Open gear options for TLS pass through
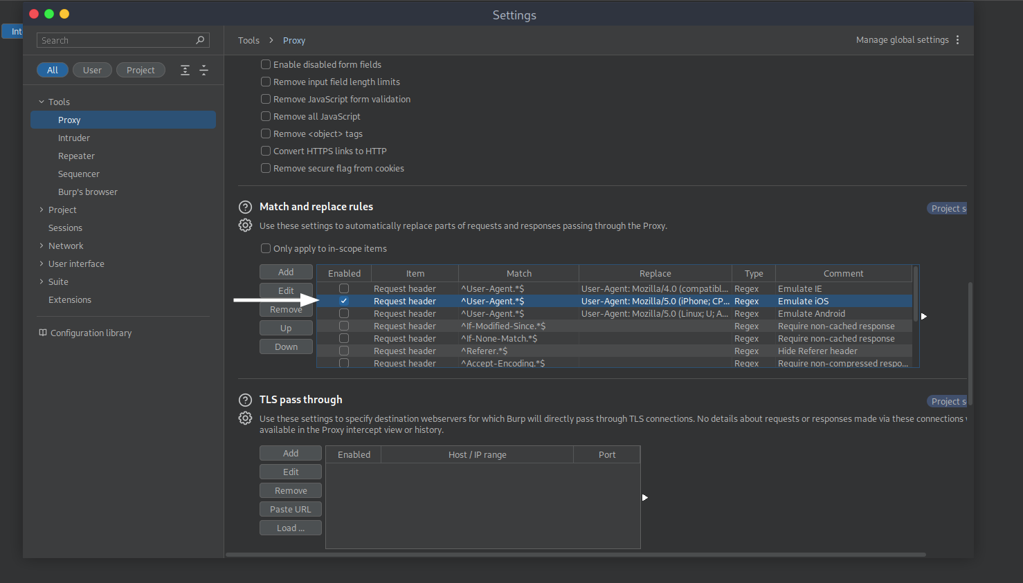1023x583 pixels. click(245, 418)
